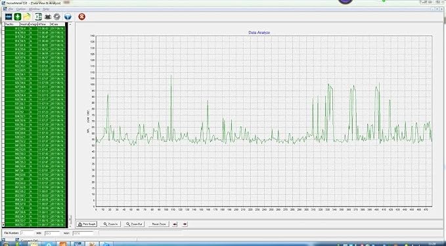This screenshot has height=246, width=446.
Task: Click the child window icon beside File menu
Action: tap(5, 9)
